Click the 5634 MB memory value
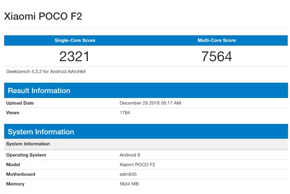Screen dimensions: 290x194 [129, 184]
